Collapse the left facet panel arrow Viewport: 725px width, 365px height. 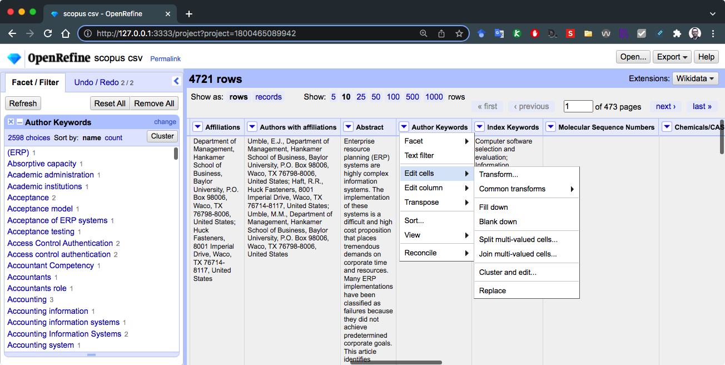(x=176, y=81)
